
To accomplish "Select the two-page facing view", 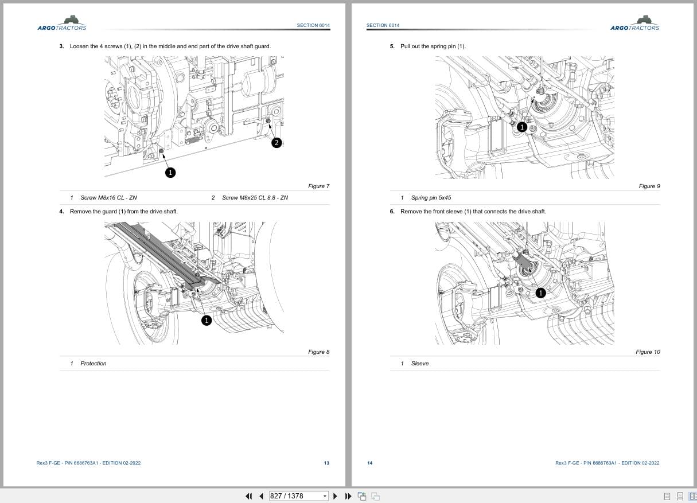I will (692, 496).
